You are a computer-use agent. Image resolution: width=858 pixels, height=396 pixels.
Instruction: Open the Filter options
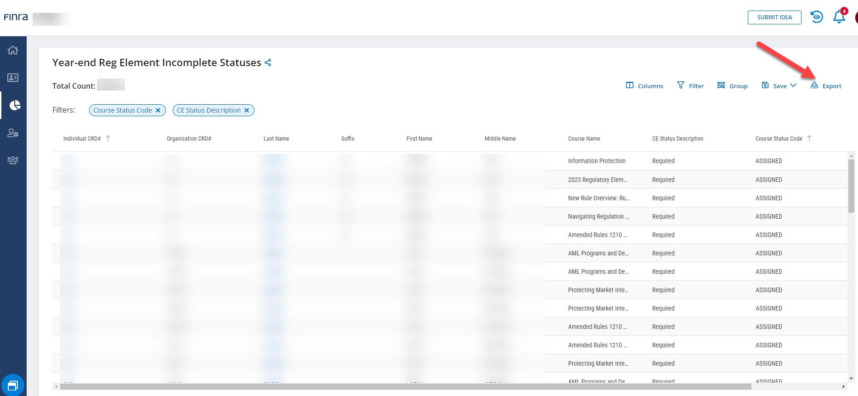[690, 86]
